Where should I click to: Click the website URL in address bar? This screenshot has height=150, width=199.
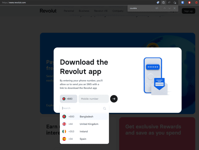coord(14,3)
